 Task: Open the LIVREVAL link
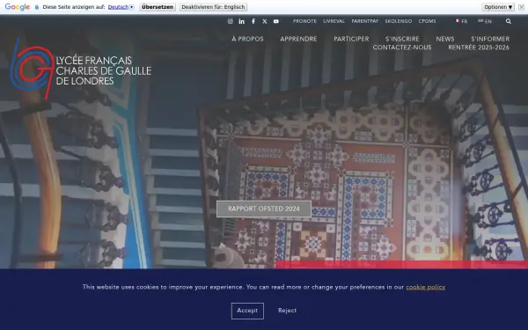(x=334, y=21)
